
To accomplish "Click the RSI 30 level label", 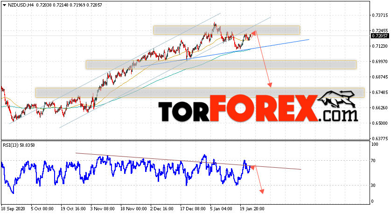I will coord(373,185).
